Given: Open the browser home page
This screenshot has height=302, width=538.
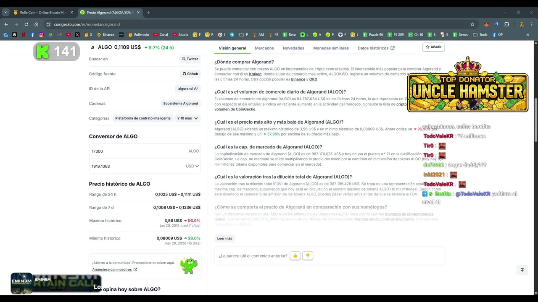Looking at the screenshot, I should tap(36, 24).
